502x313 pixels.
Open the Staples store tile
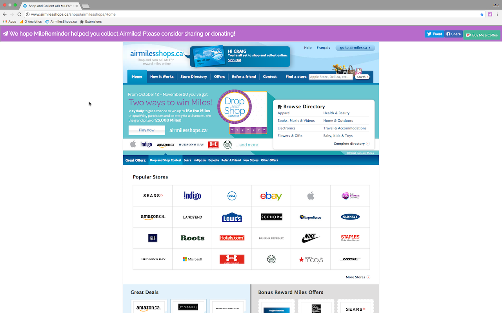tap(350, 238)
